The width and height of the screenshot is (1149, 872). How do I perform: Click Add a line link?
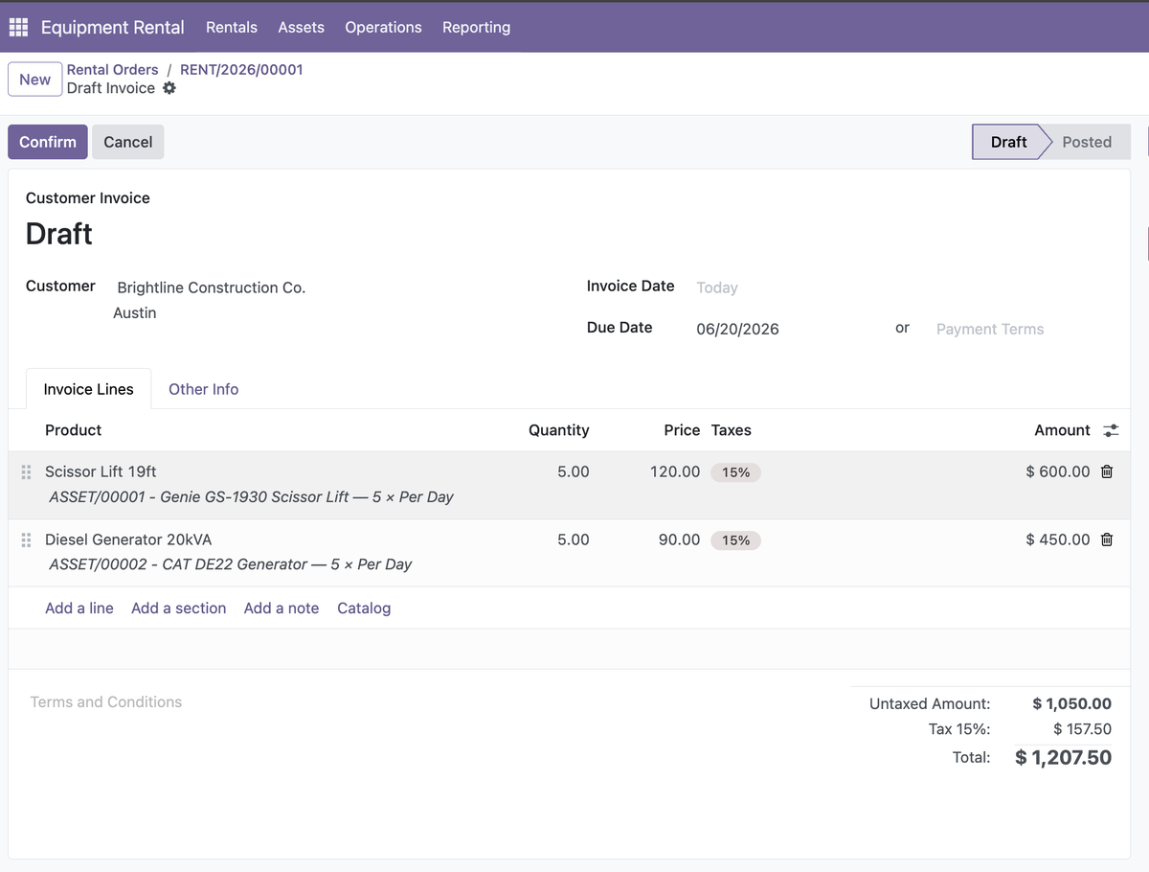pyautogui.click(x=79, y=608)
